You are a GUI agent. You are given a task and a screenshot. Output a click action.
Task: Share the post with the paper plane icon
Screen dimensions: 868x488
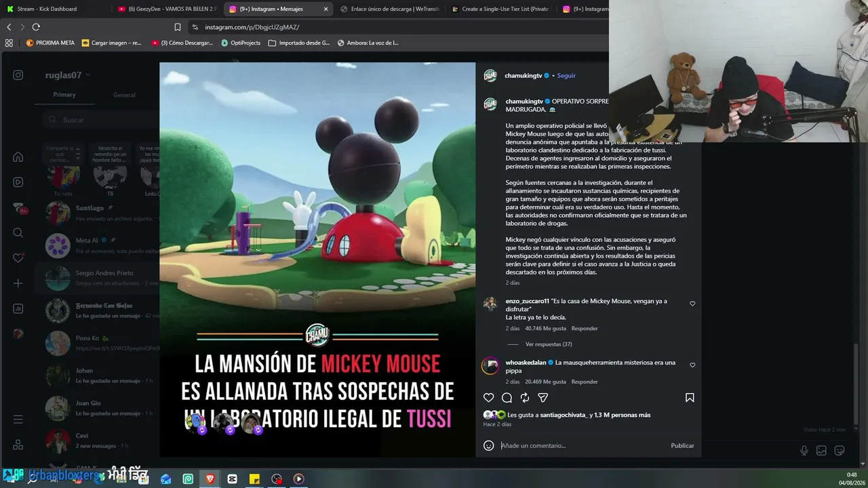[542, 398]
